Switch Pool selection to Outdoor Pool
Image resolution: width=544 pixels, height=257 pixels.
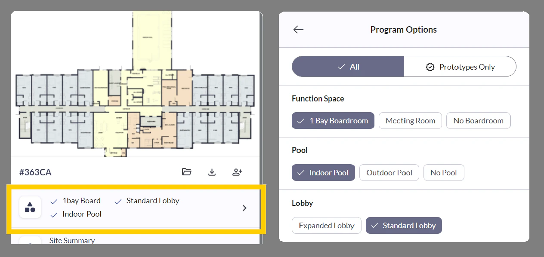[389, 172]
